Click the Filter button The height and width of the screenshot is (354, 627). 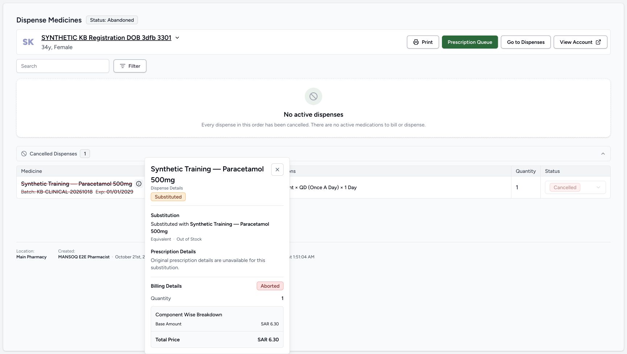click(x=130, y=66)
